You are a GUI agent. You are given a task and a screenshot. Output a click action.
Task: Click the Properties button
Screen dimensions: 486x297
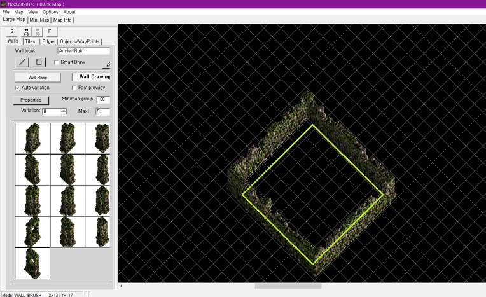[31, 100]
